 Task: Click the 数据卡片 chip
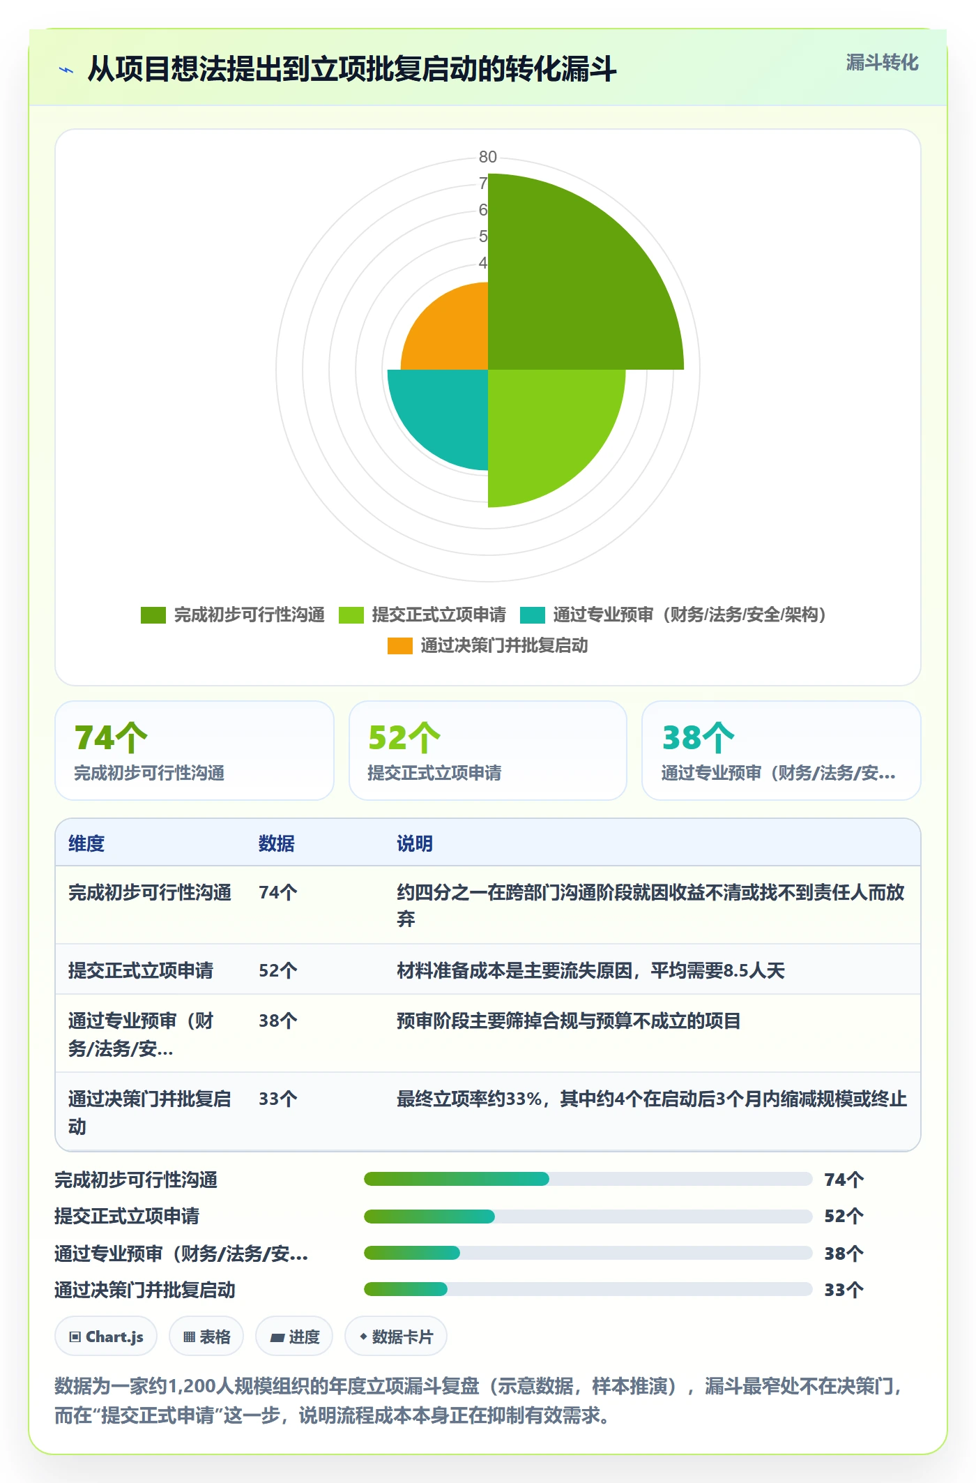[396, 1337]
